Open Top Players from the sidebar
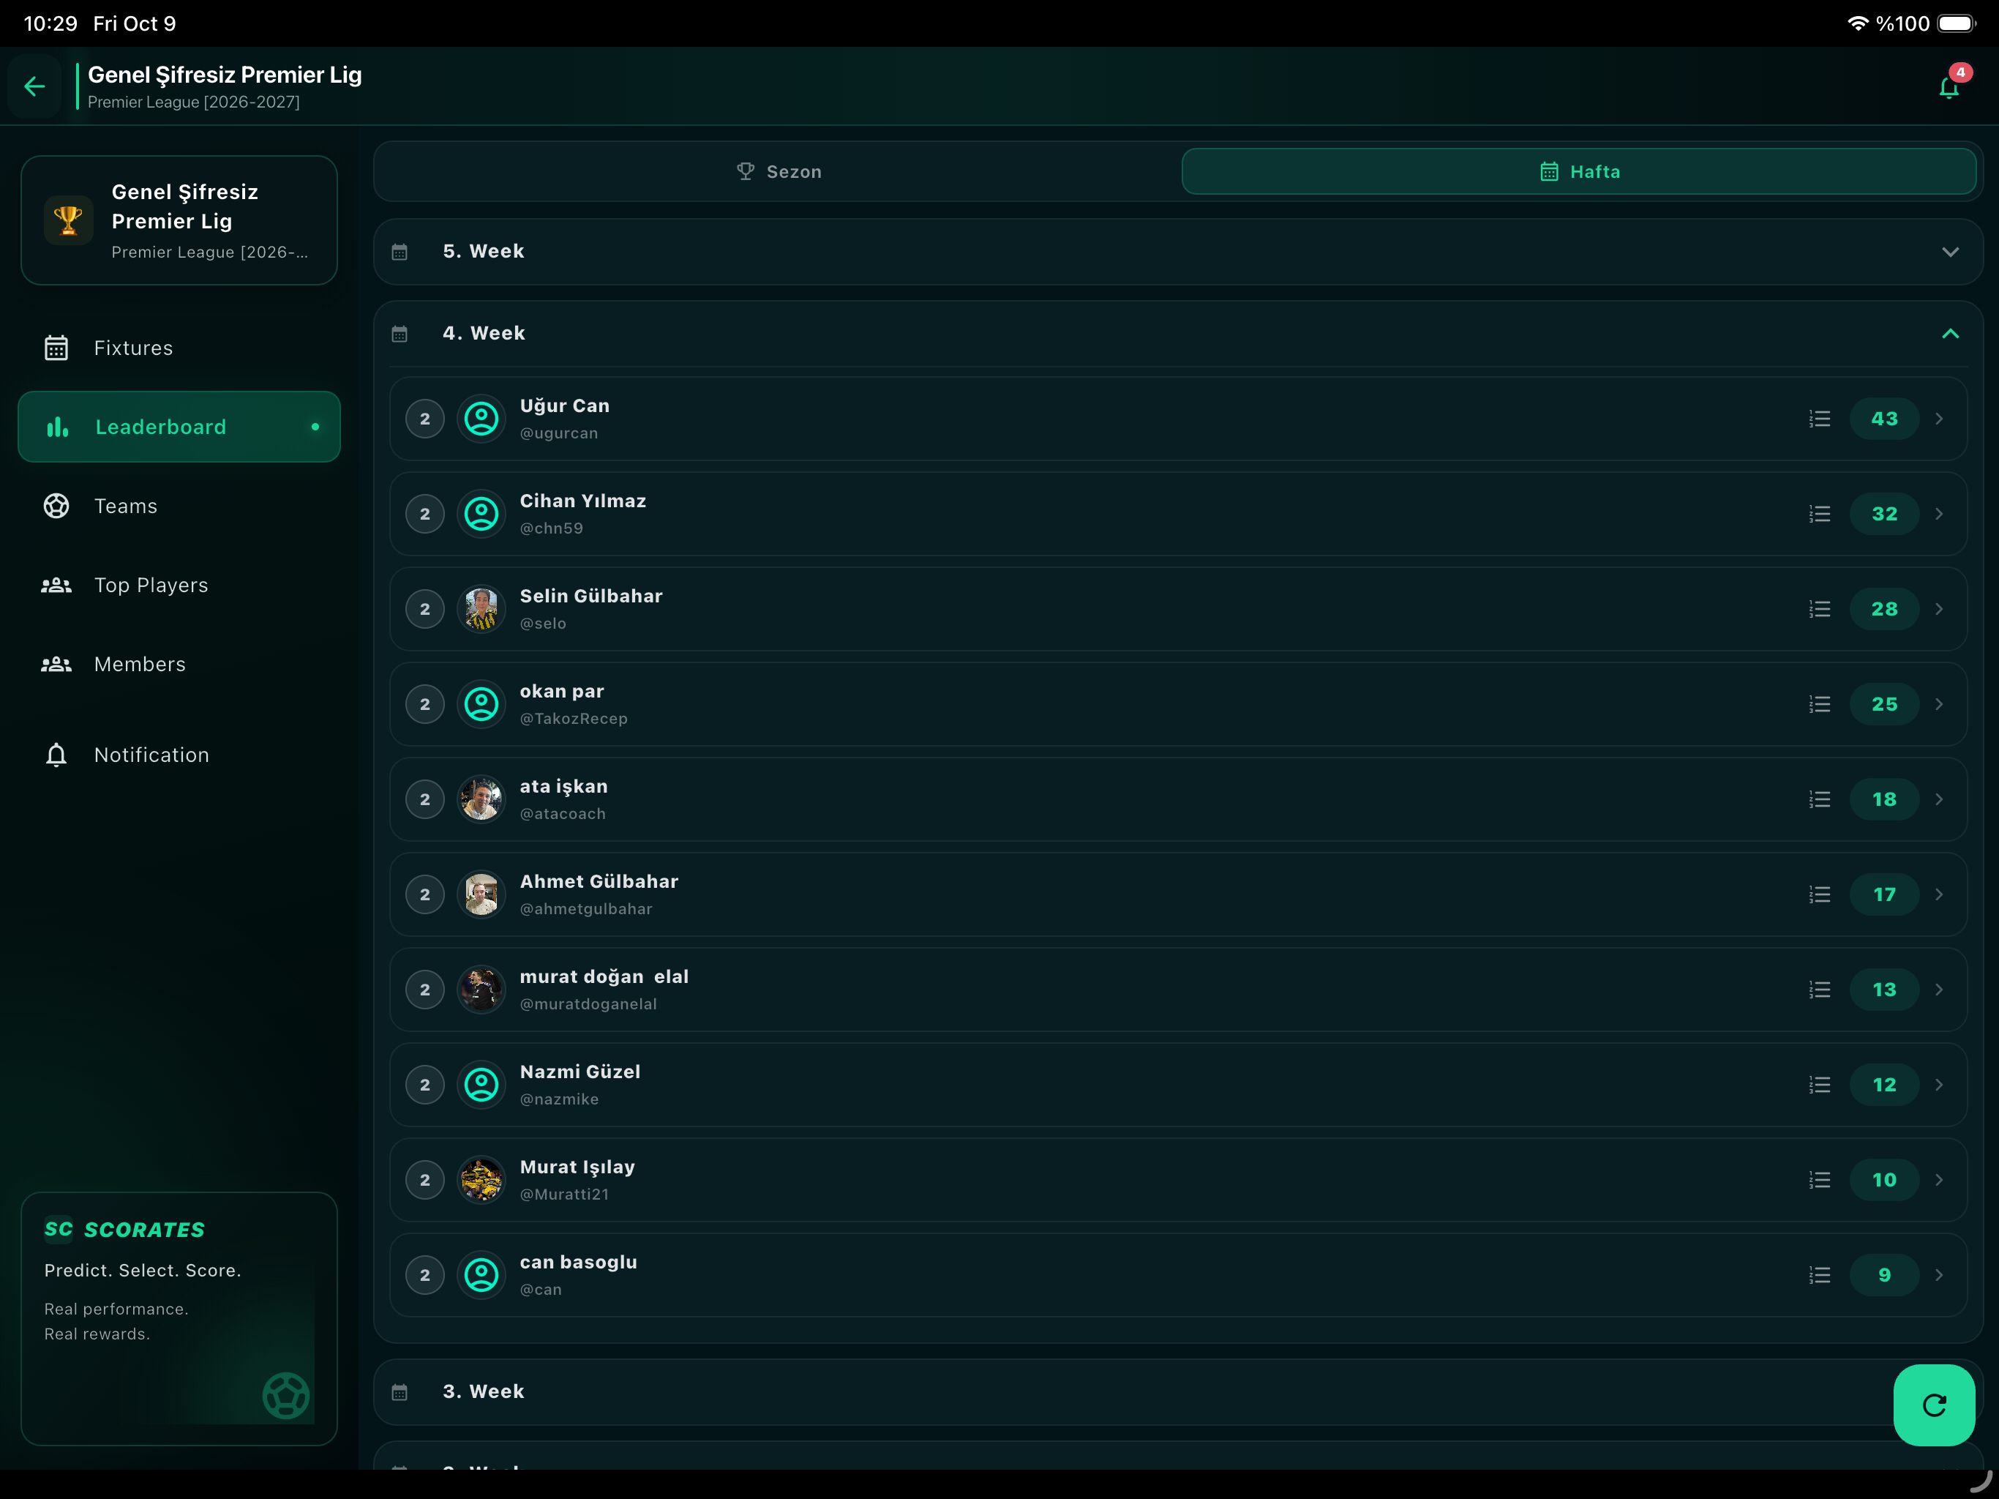1999x1499 pixels. point(179,585)
